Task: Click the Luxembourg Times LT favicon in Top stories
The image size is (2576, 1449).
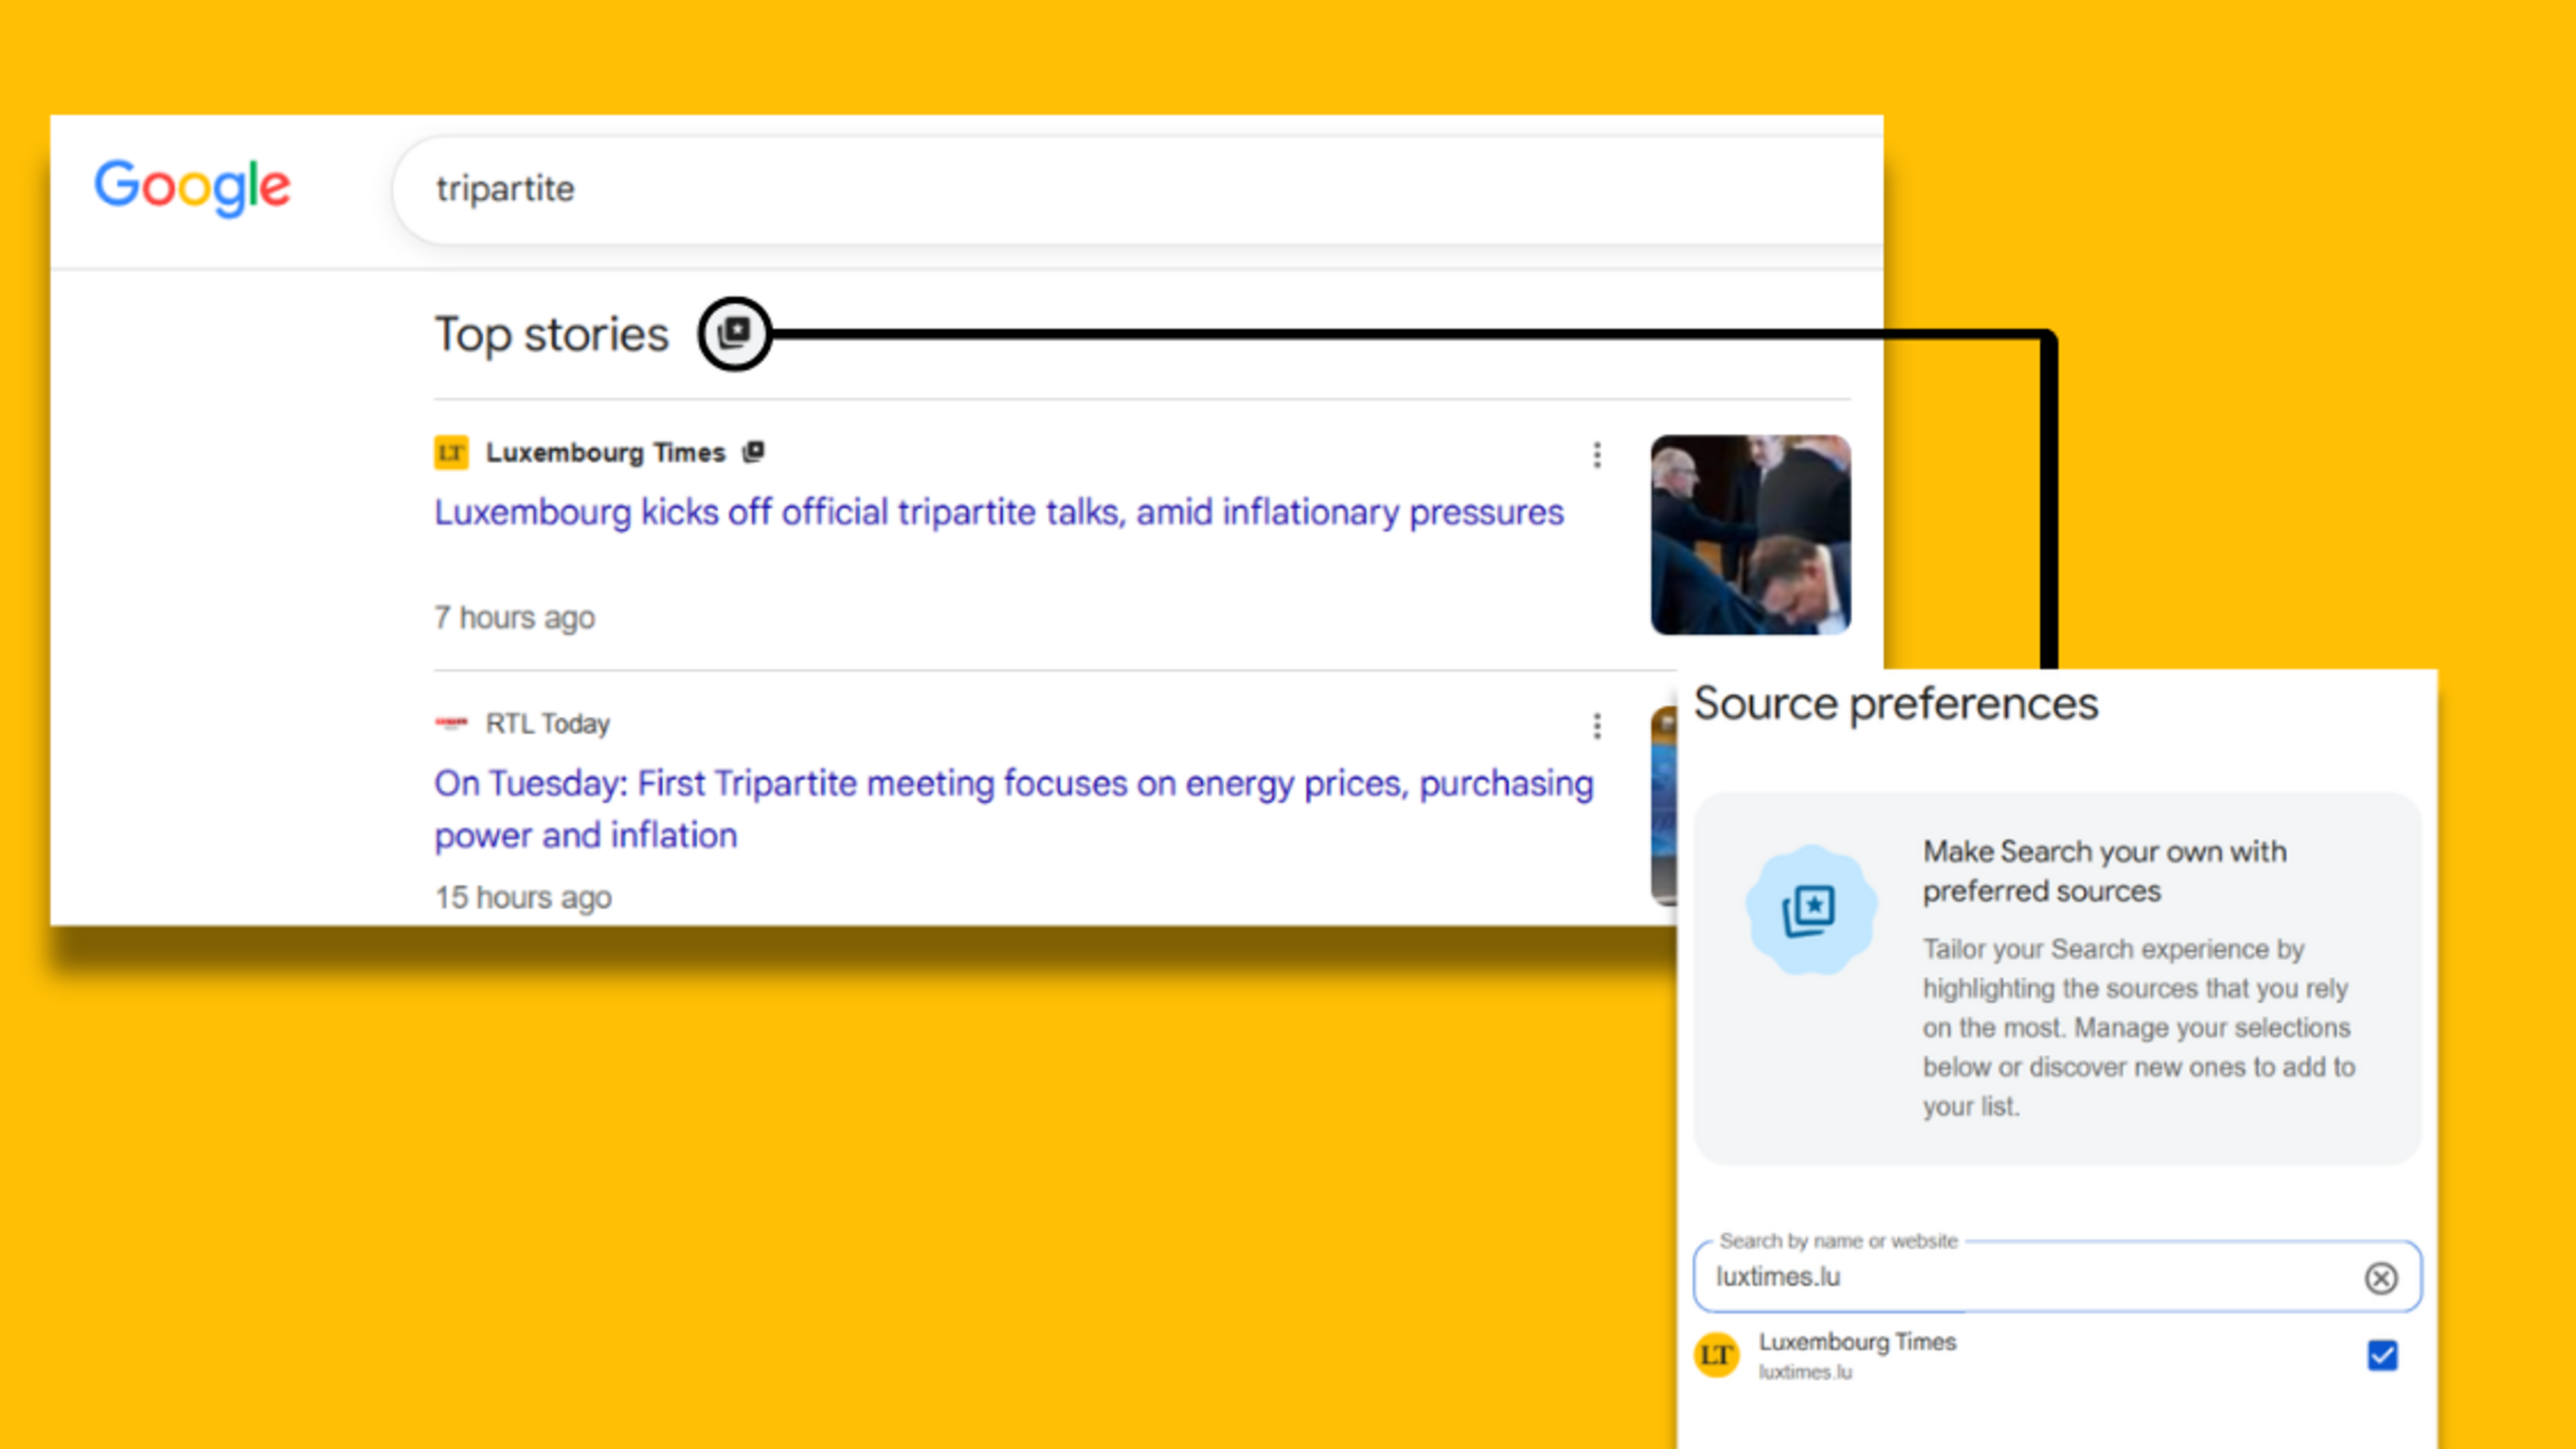Action: 451,453
